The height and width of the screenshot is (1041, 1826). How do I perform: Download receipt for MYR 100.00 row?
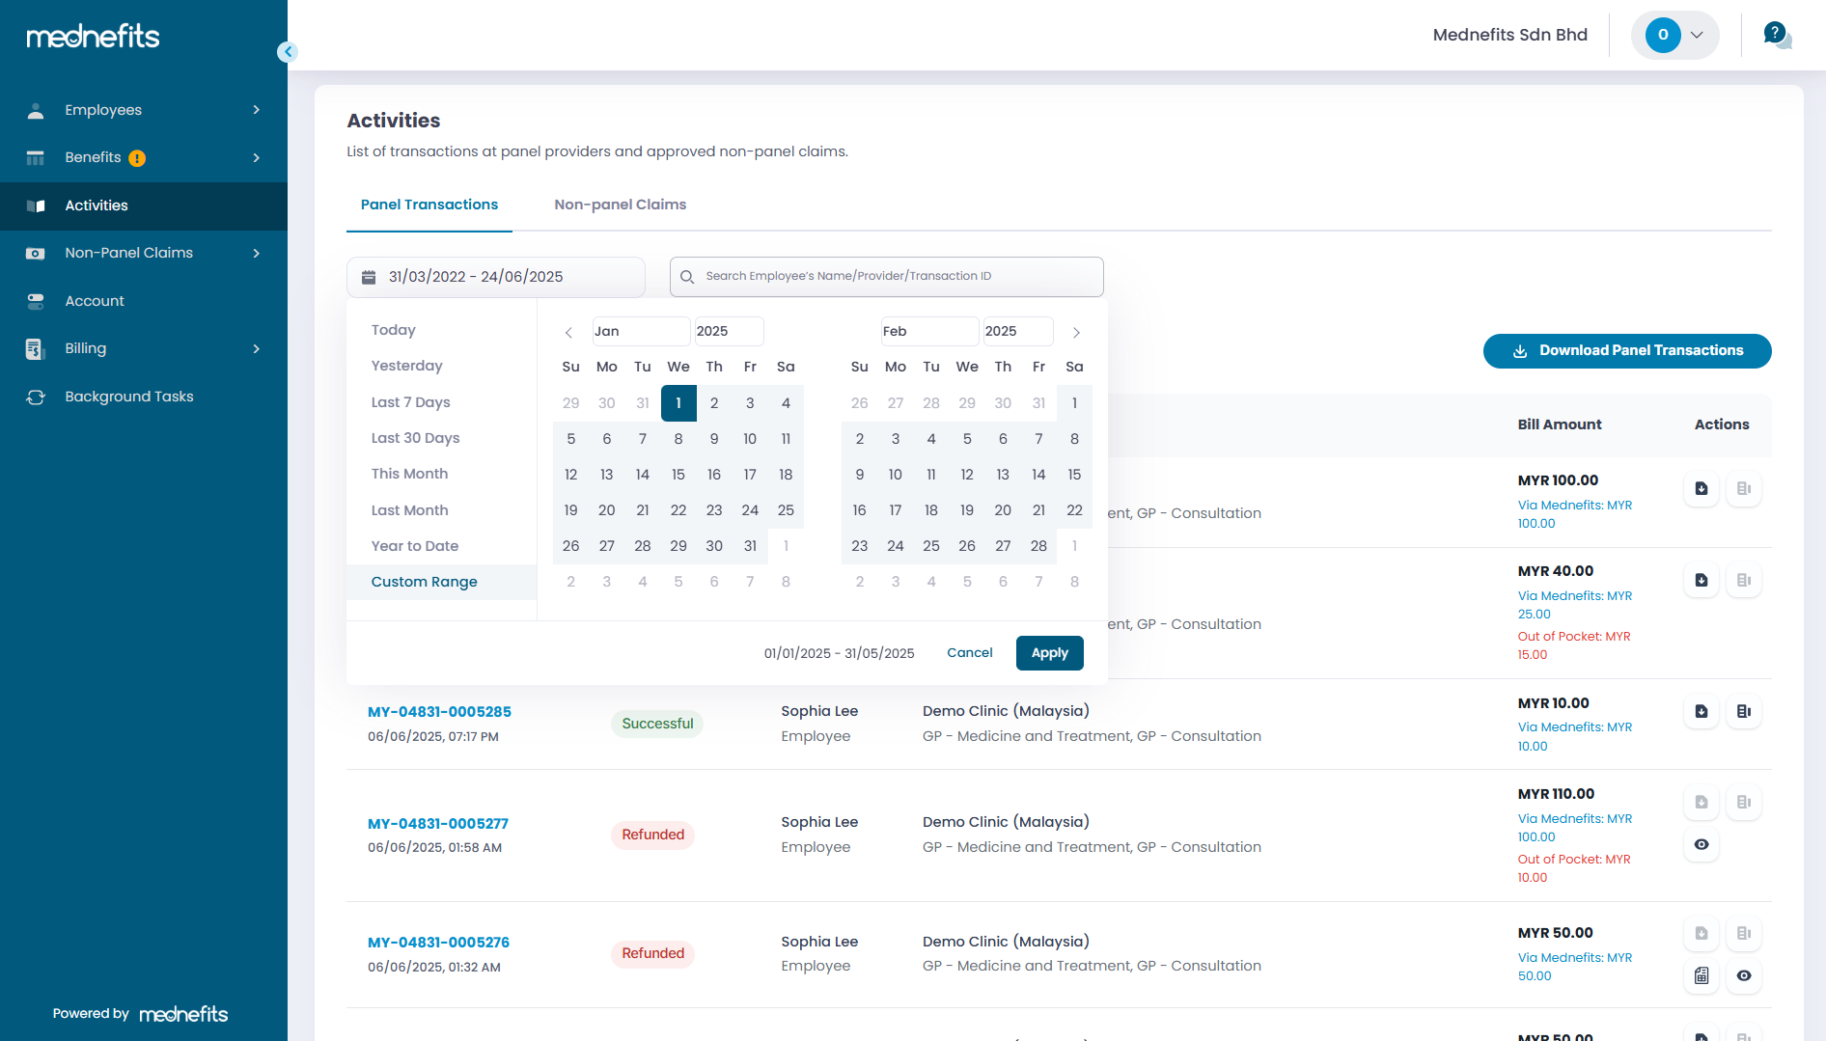[1701, 488]
